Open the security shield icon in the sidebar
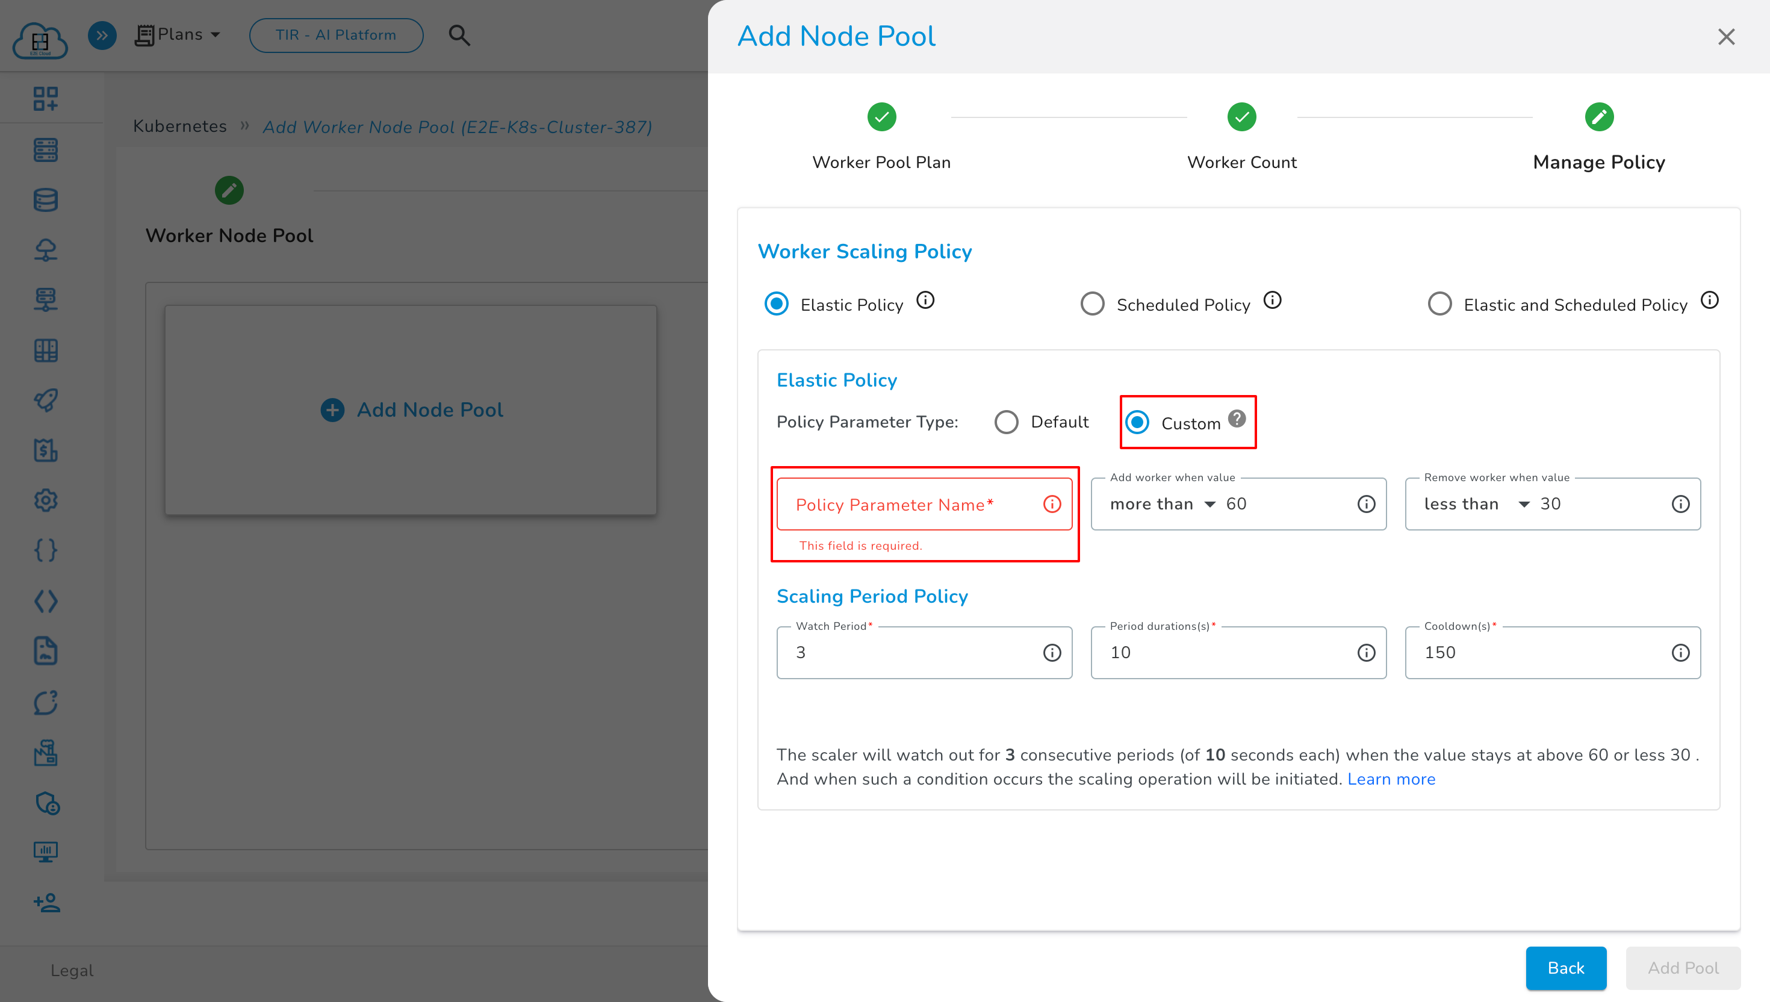The image size is (1770, 1002). tap(46, 803)
